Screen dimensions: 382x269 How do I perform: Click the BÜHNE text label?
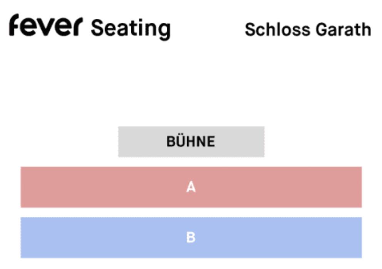tap(191, 142)
